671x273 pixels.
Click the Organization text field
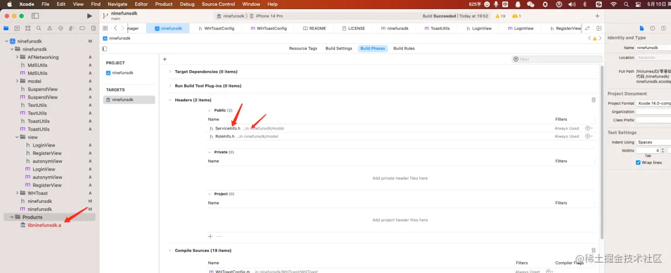pos(654,112)
